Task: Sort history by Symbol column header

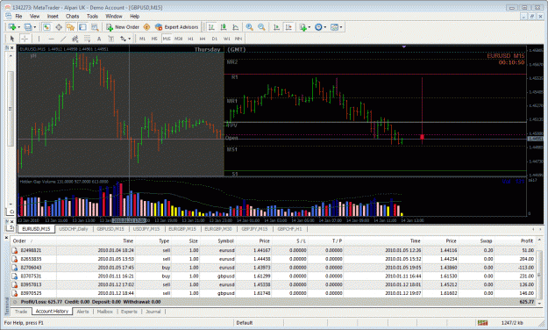Action: pos(218,240)
